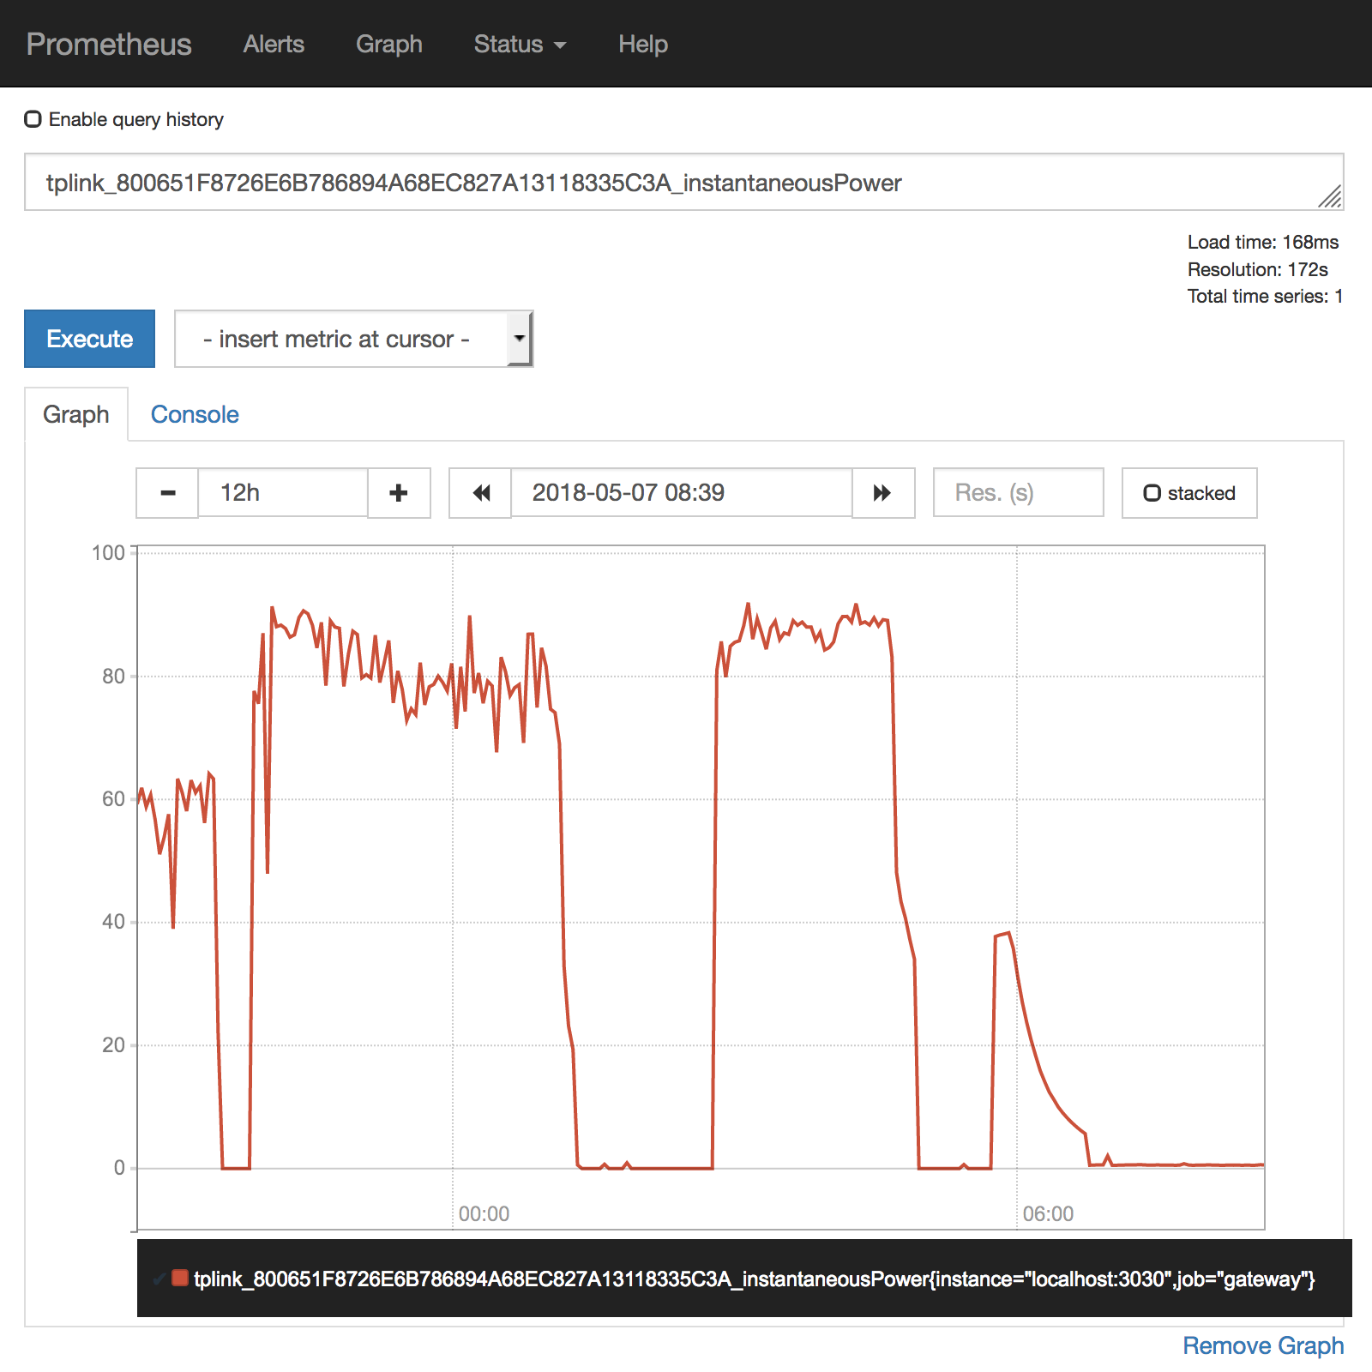Click the query box resize handle
The image size is (1372, 1372).
[x=1330, y=196]
